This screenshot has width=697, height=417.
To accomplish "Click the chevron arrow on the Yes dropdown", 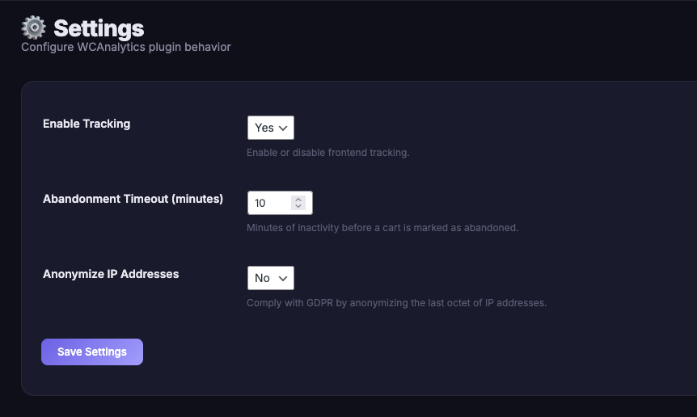I will 282,128.
